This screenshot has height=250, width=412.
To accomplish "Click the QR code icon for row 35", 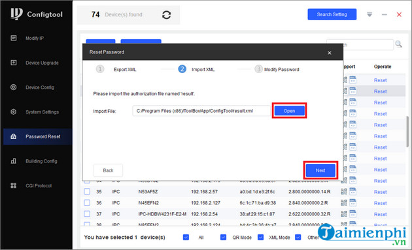I will coord(344,191).
